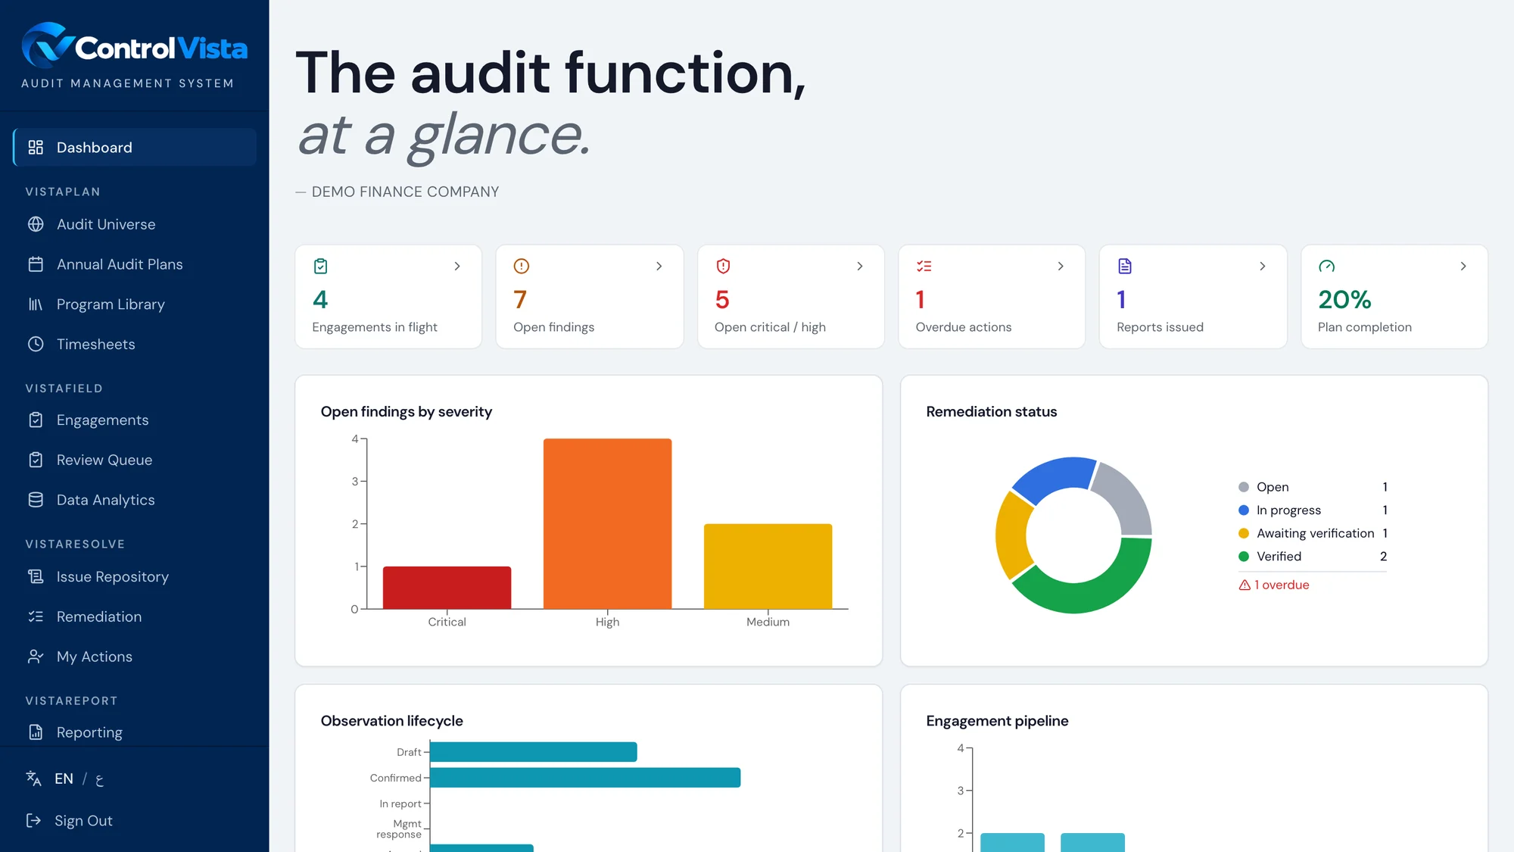This screenshot has width=1514, height=852.
Task: Click the Open findings alert circle icon
Action: coord(522,266)
